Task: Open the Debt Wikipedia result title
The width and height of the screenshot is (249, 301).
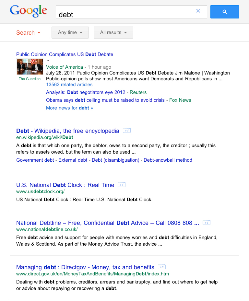Action: (68, 131)
